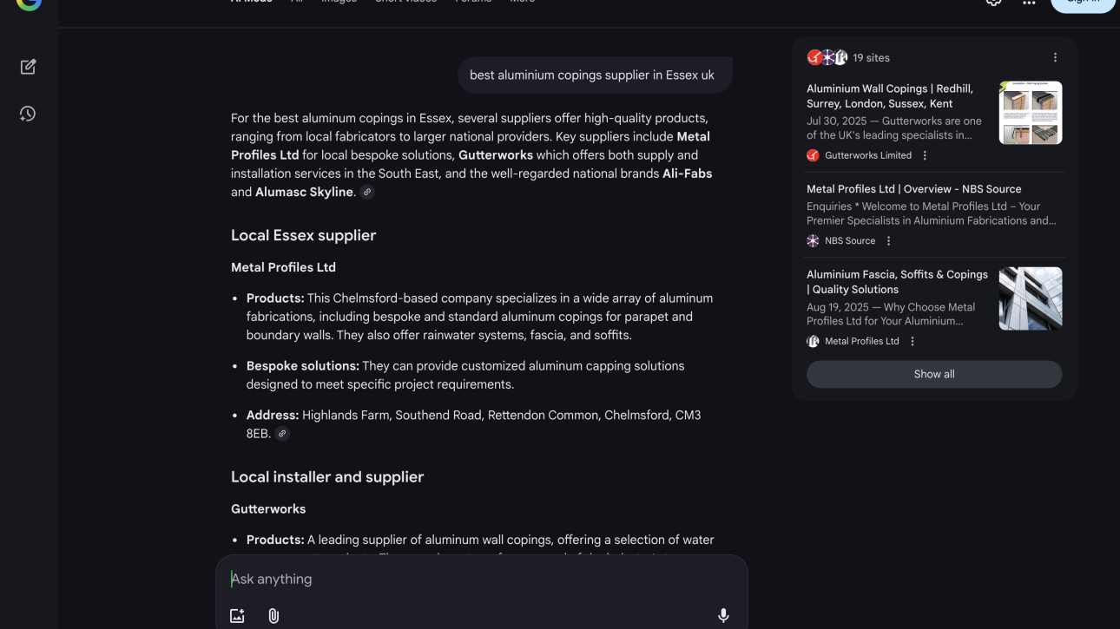Image resolution: width=1120 pixels, height=629 pixels.
Task: Open the Aluminium Wall Copings Redhill result
Action: pyautogui.click(x=890, y=95)
